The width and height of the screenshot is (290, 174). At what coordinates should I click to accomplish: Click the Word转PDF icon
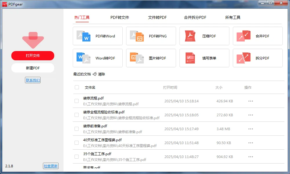(84, 58)
